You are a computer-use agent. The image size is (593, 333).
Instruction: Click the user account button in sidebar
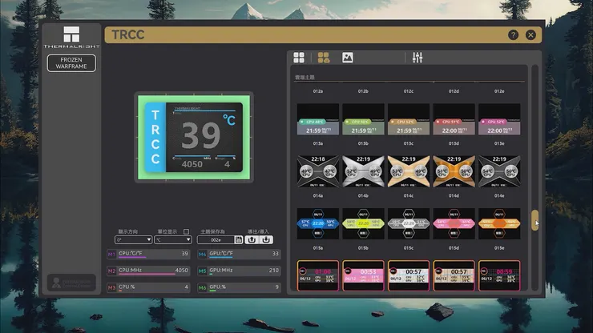tap(71, 283)
